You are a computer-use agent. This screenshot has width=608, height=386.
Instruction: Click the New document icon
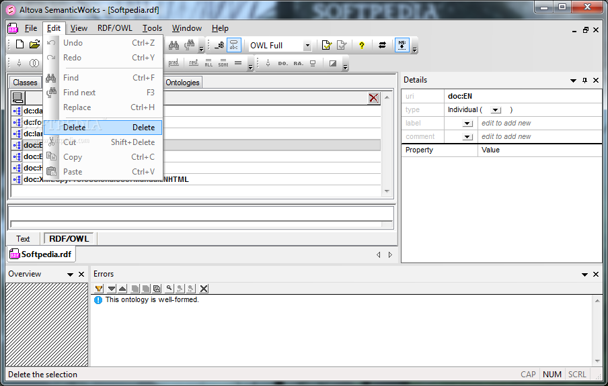20,44
